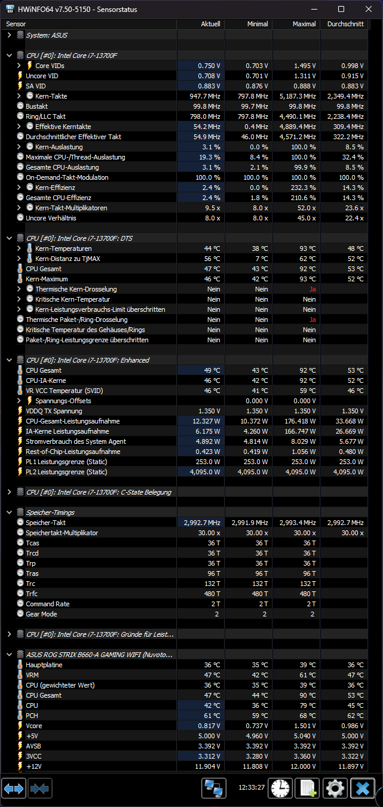The width and height of the screenshot is (383, 807).
Task: Click the thermometer icon beside Kern-Maximum
Action: tap(21, 279)
